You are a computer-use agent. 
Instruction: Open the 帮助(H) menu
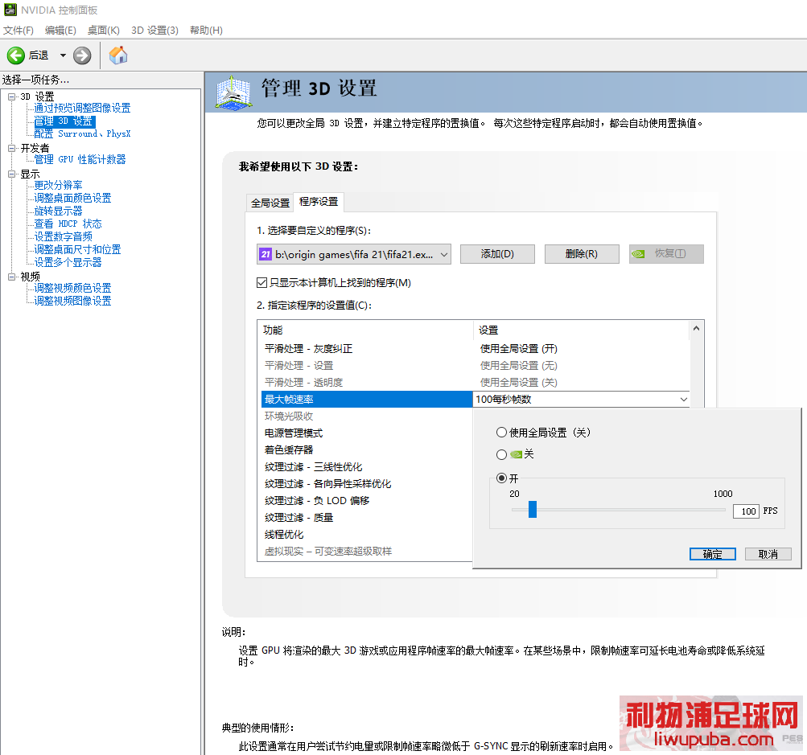(206, 31)
